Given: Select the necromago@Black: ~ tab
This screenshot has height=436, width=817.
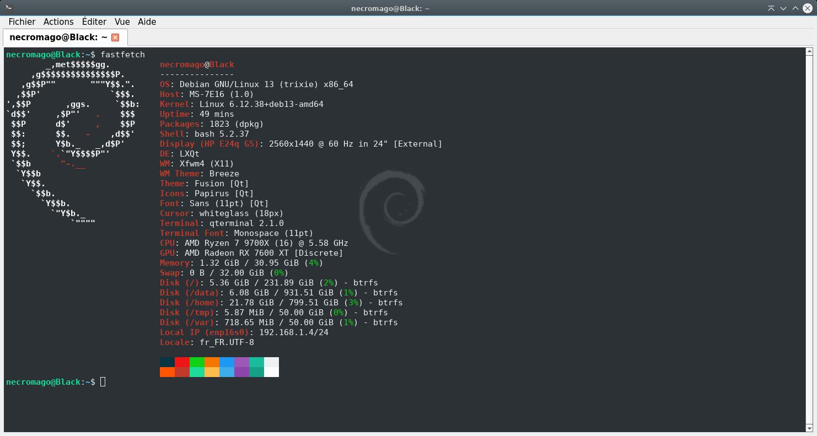Looking at the screenshot, I should coord(65,37).
